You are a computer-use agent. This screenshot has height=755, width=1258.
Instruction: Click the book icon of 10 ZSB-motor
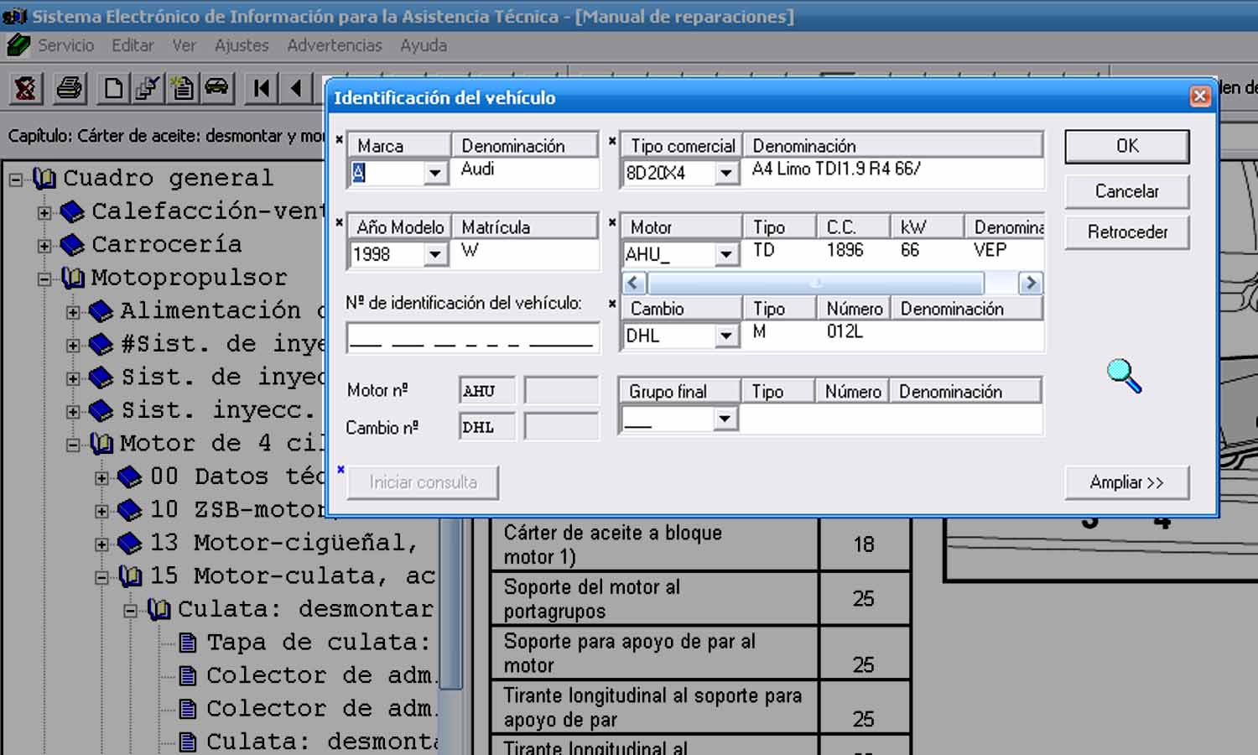pos(129,510)
